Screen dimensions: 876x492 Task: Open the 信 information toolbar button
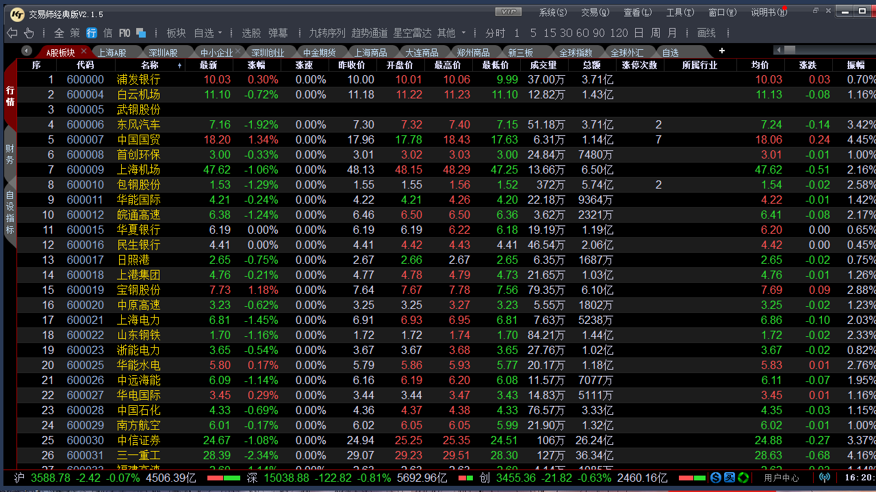pyautogui.click(x=107, y=33)
